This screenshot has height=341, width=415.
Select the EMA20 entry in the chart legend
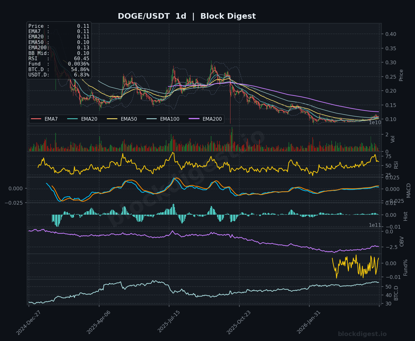[x=82, y=119]
